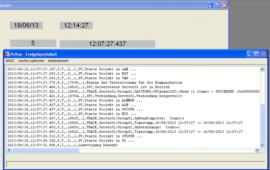Click the time field 12:14:27 in Mimik1

(x=76, y=25)
